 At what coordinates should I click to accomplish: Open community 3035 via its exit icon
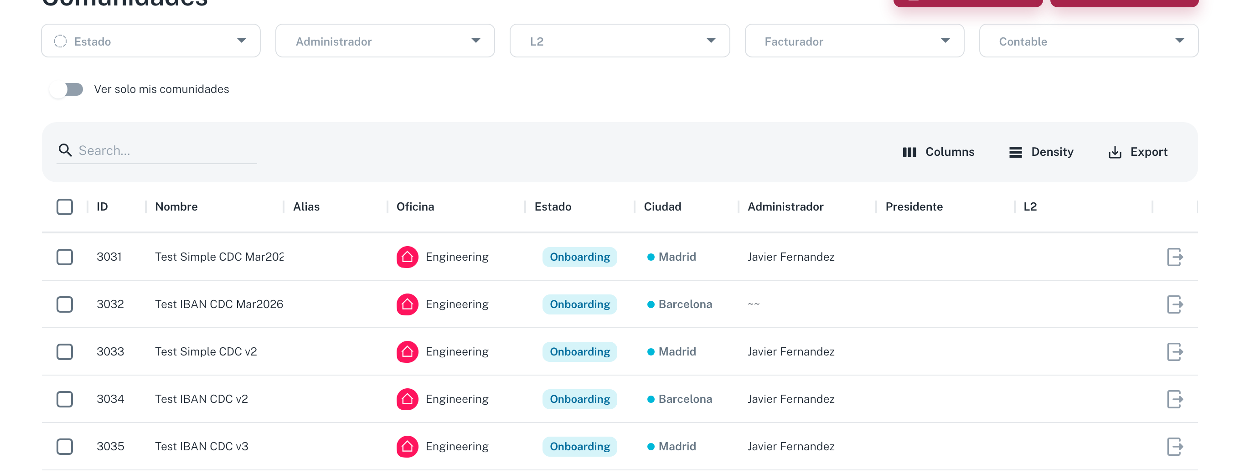[x=1174, y=447]
